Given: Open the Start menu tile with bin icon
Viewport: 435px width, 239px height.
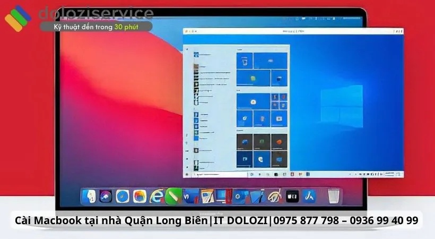Looking at the screenshot, I should (245, 61).
